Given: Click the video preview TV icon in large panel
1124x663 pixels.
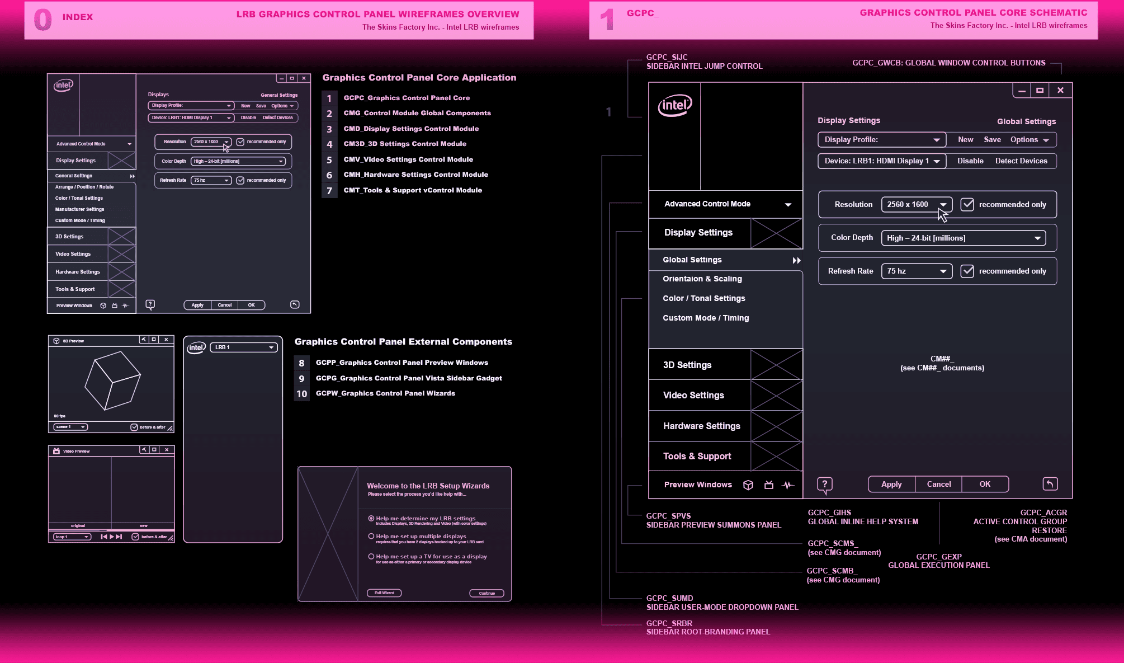Looking at the screenshot, I should (x=769, y=485).
